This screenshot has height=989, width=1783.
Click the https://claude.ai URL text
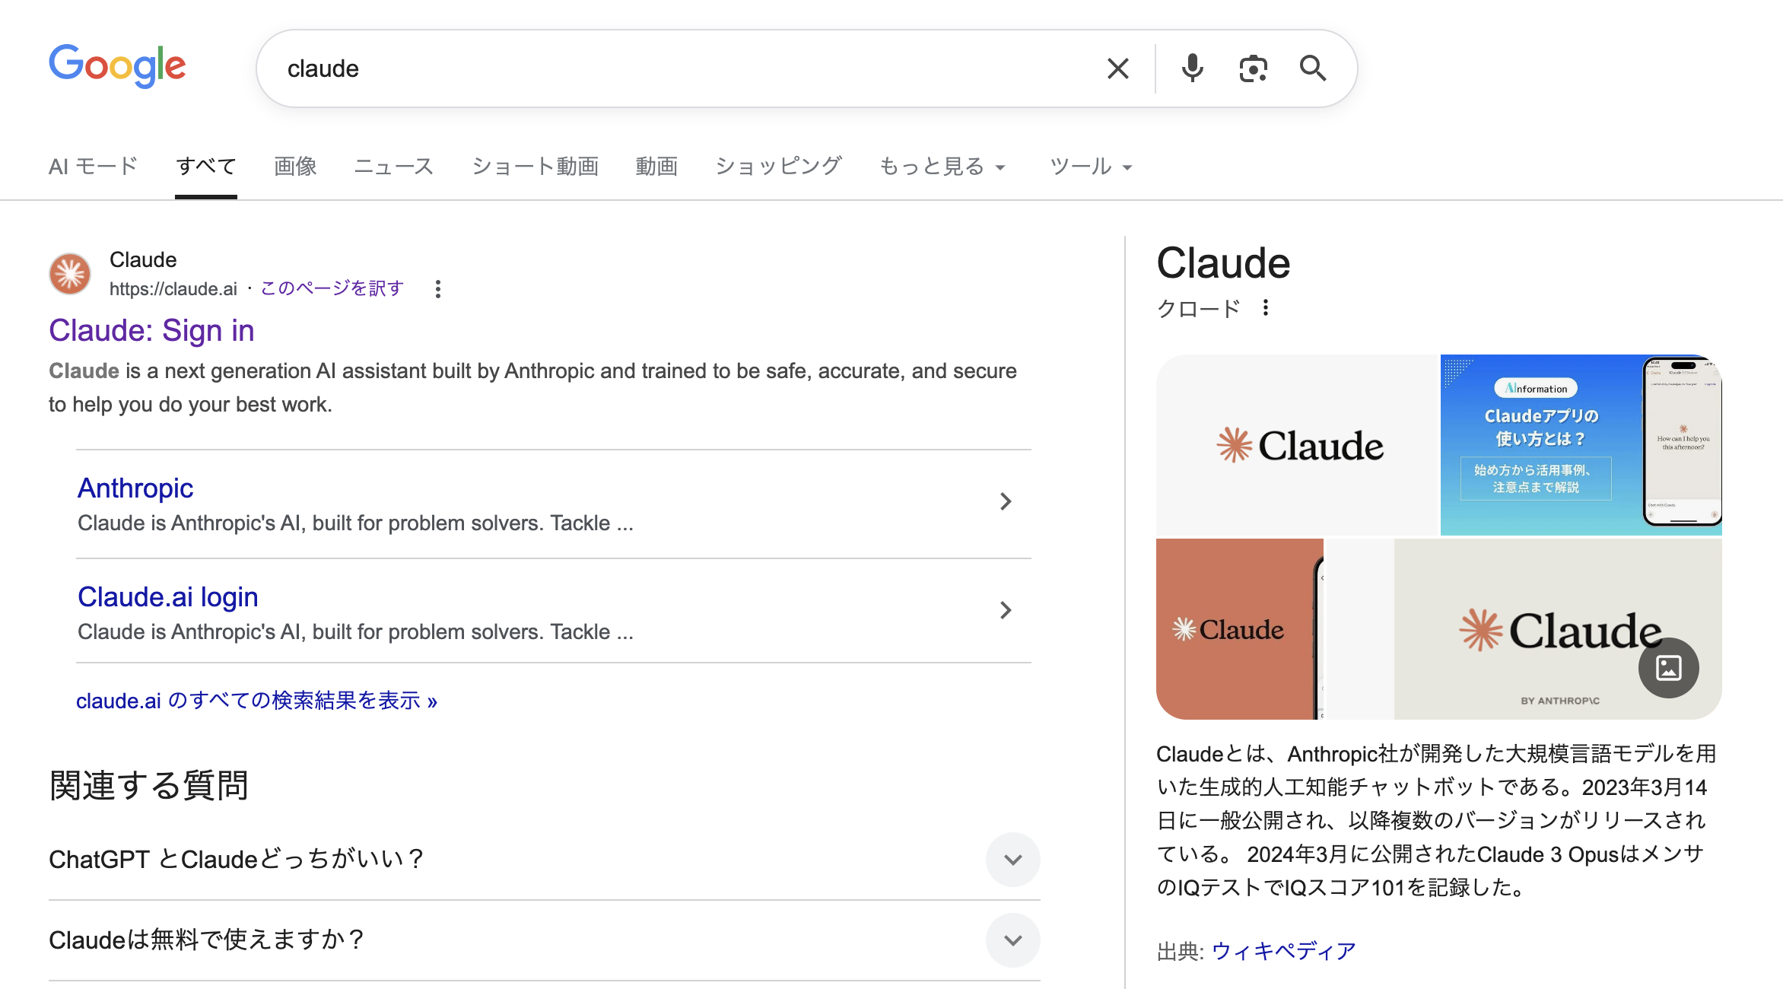click(173, 289)
